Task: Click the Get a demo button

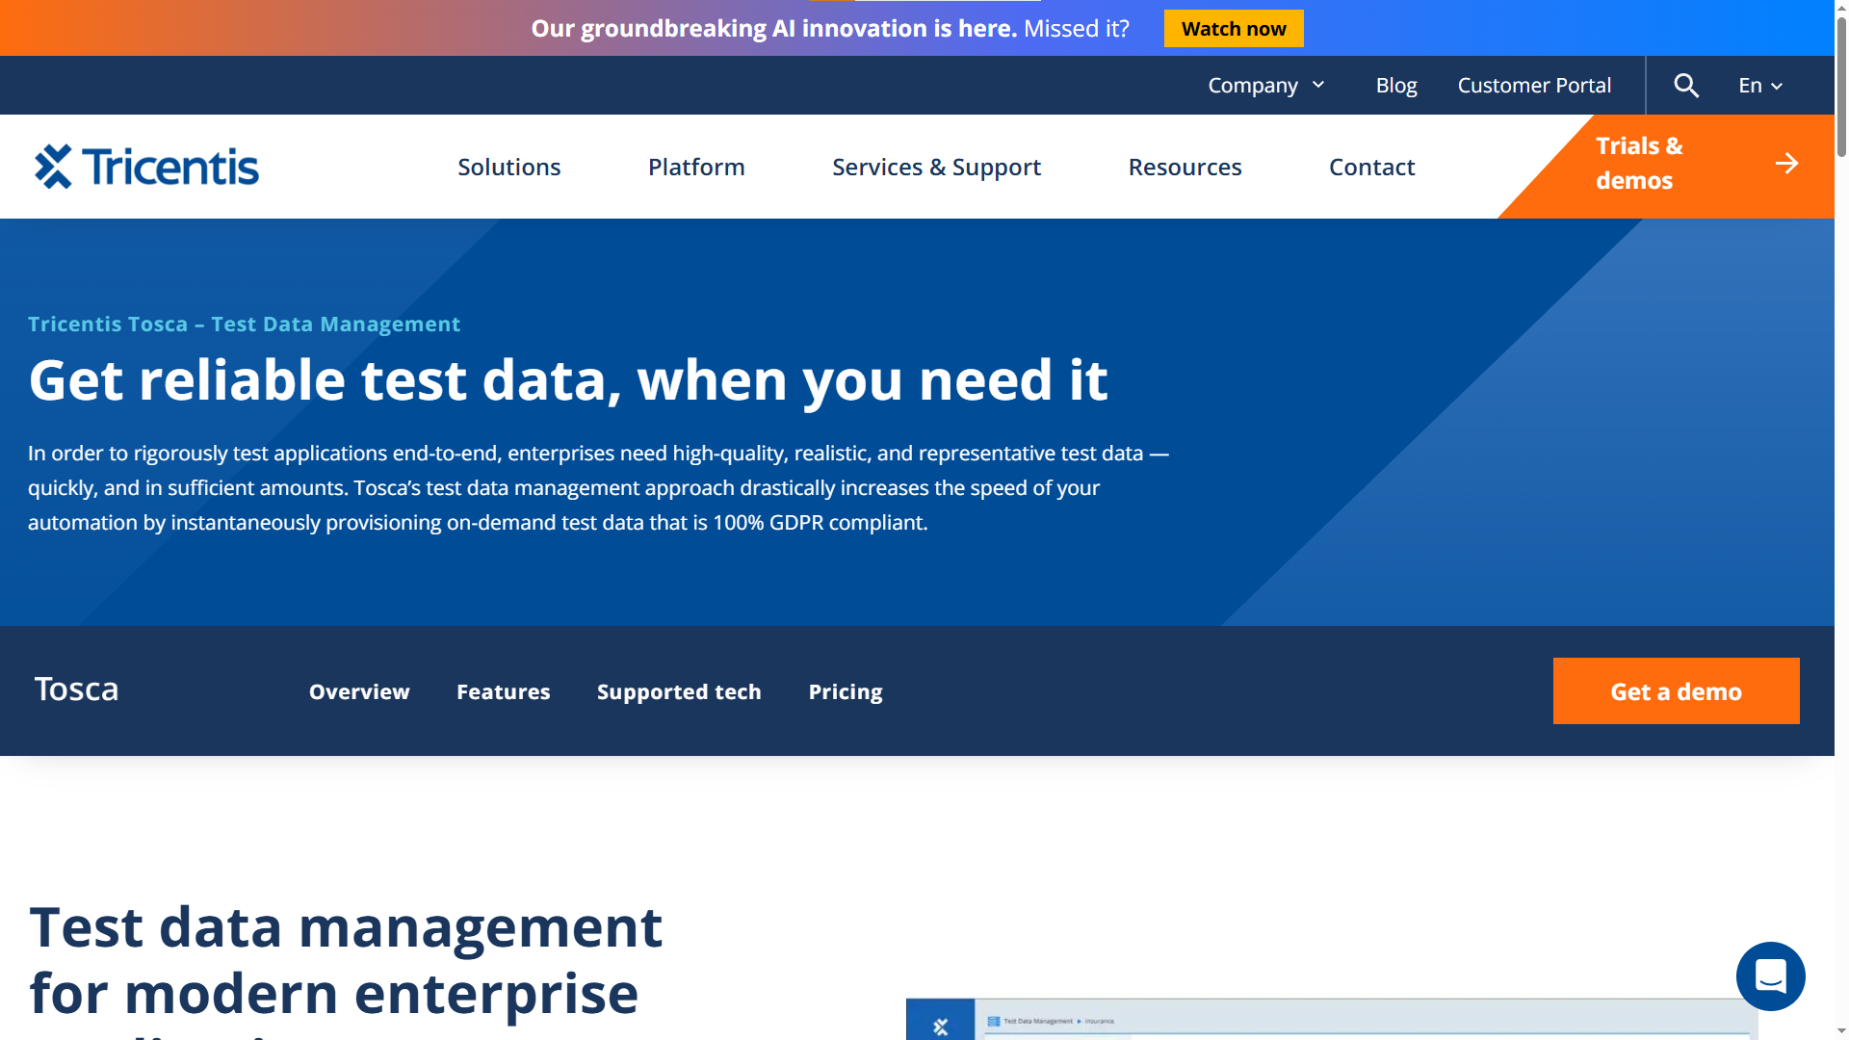Action: (x=1676, y=691)
